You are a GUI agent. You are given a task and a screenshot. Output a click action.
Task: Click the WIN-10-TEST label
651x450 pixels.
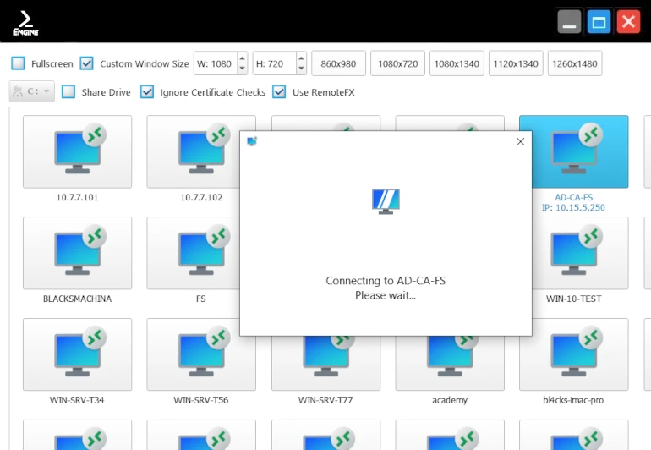coord(574,299)
